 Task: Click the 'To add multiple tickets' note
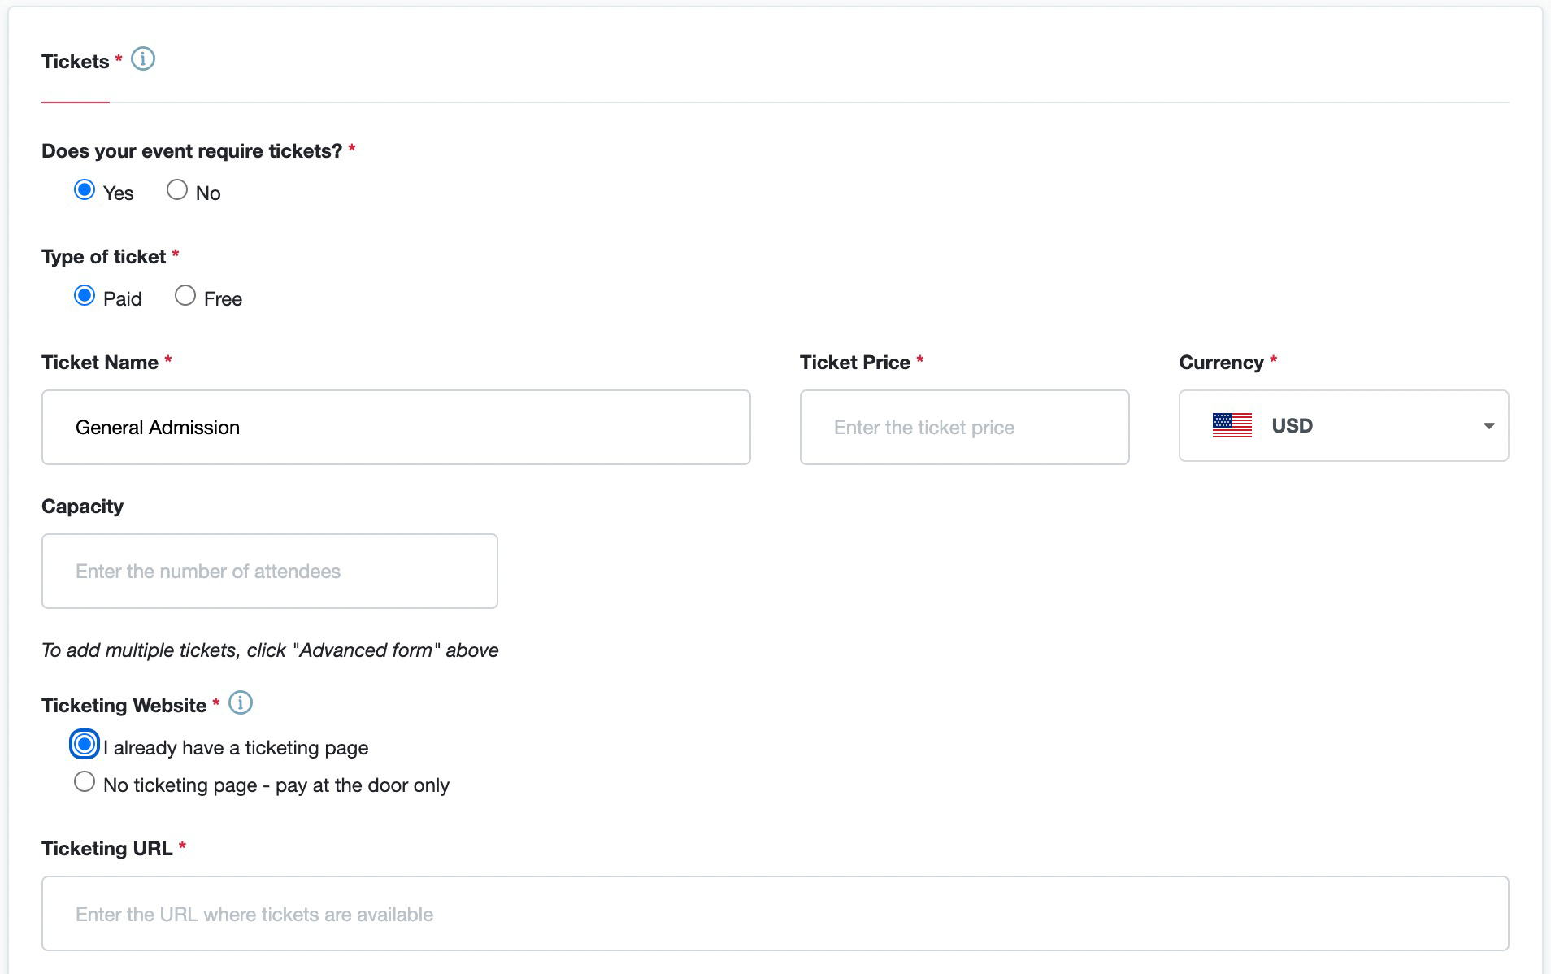[270, 650]
